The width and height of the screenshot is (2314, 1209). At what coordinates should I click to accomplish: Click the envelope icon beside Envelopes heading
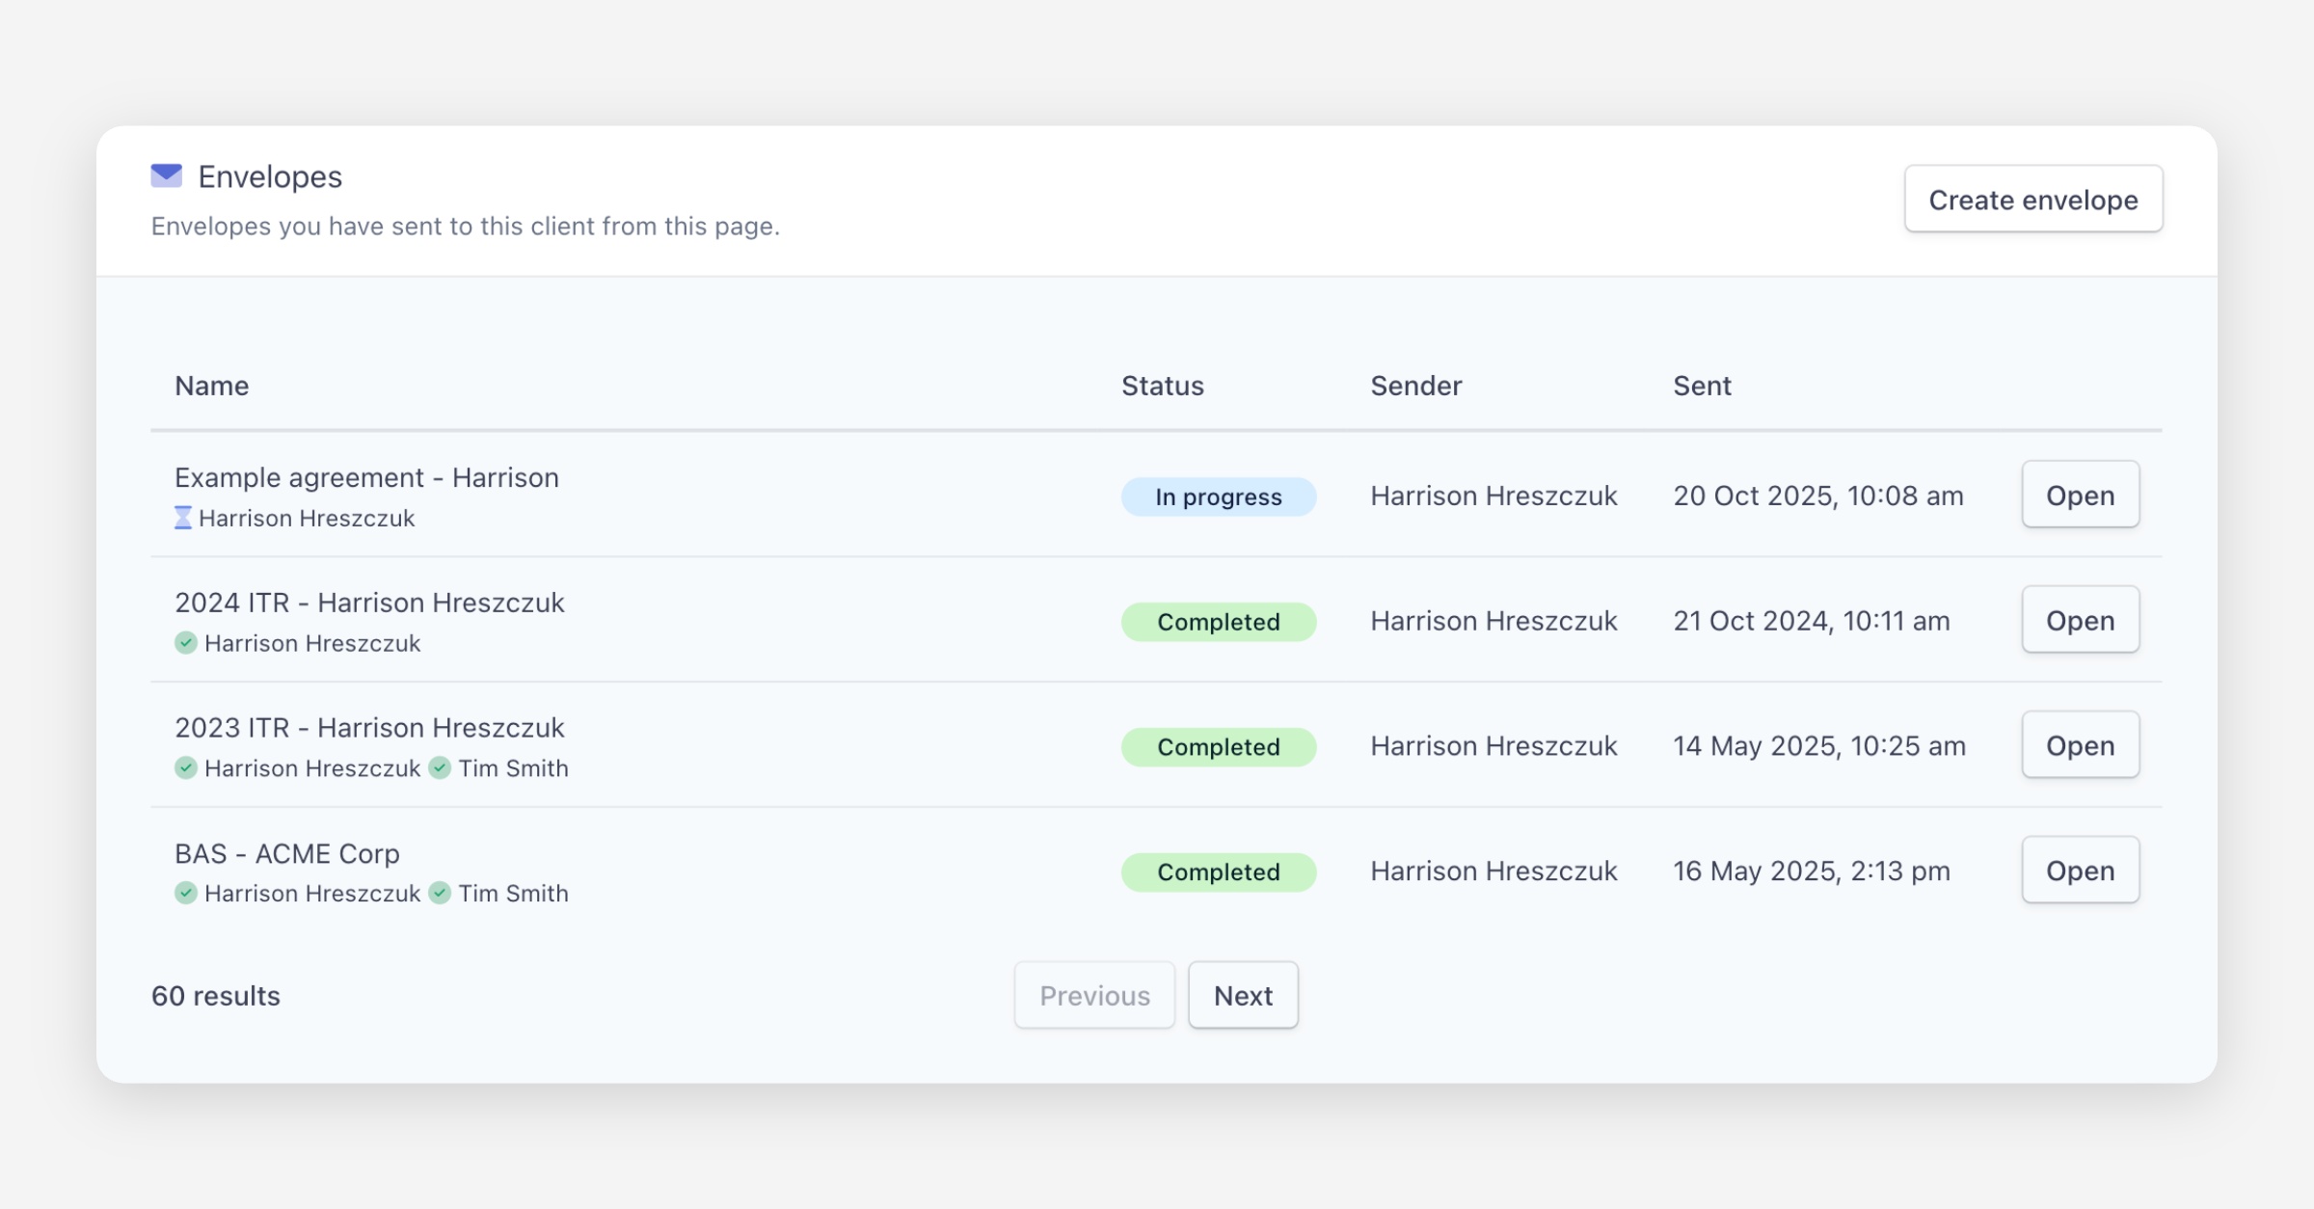click(x=166, y=175)
